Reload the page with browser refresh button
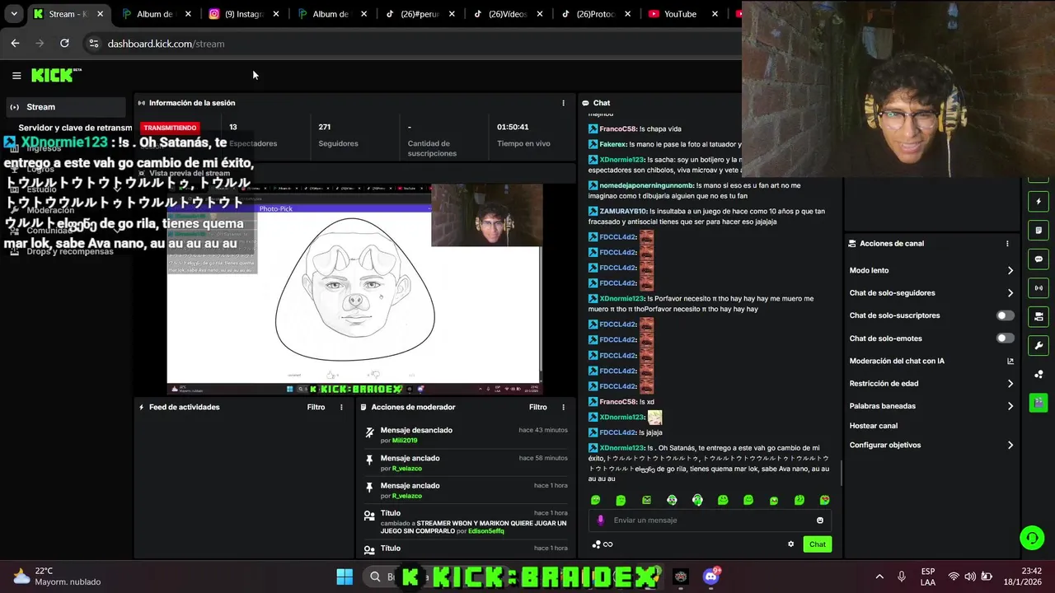This screenshot has height=593, width=1055. [64, 44]
